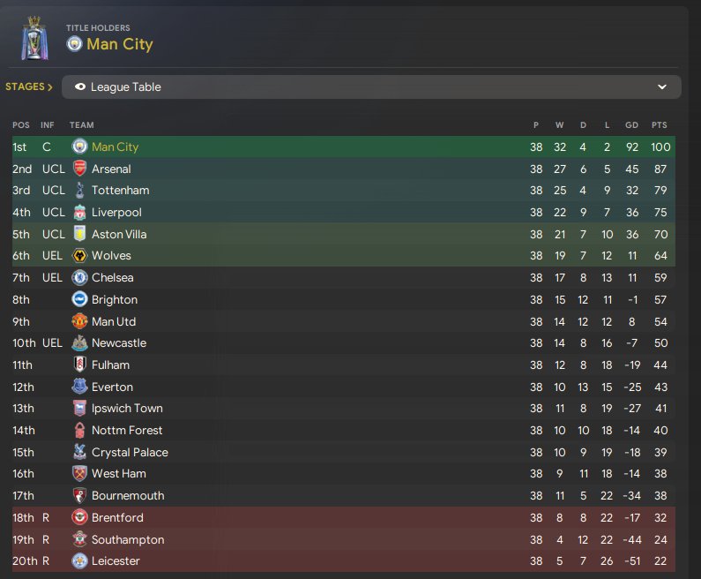This screenshot has height=579, width=701.
Task: Click the Man City crest beside Title Holders
Action: click(74, 44)
